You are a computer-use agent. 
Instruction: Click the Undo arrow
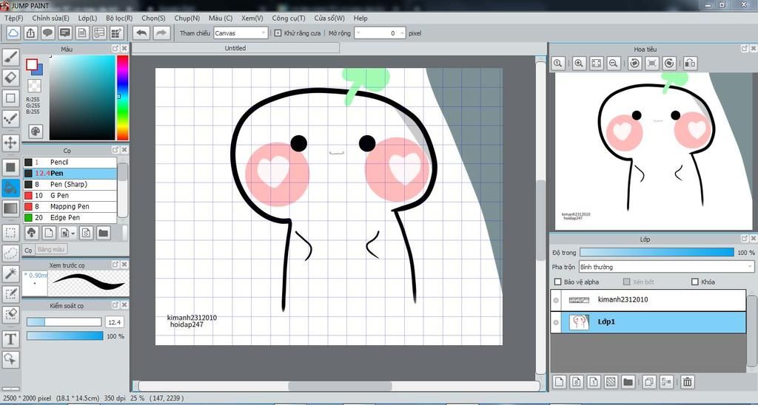[141, 33]
